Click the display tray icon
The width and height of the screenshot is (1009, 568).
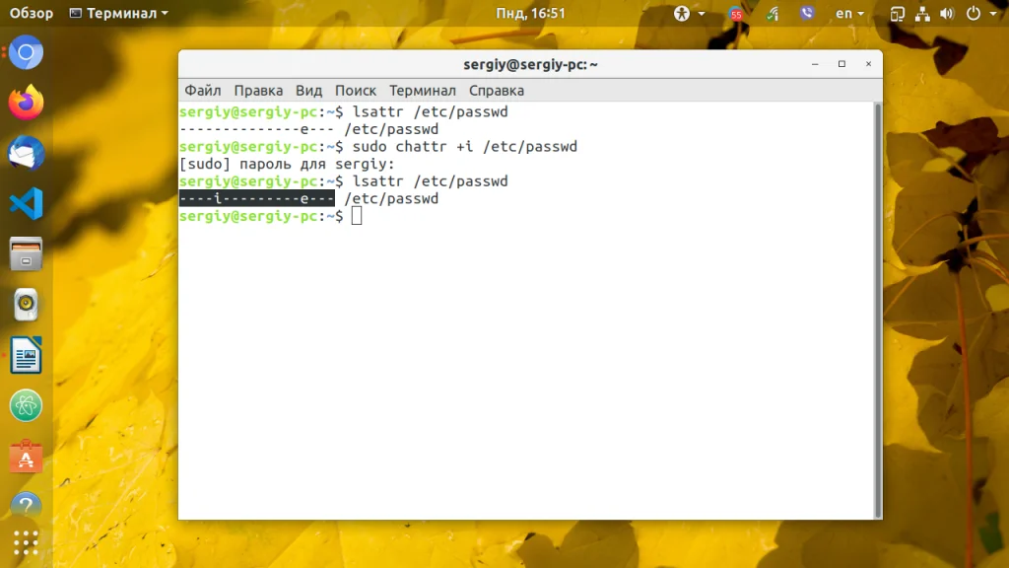tap(897, 14)
